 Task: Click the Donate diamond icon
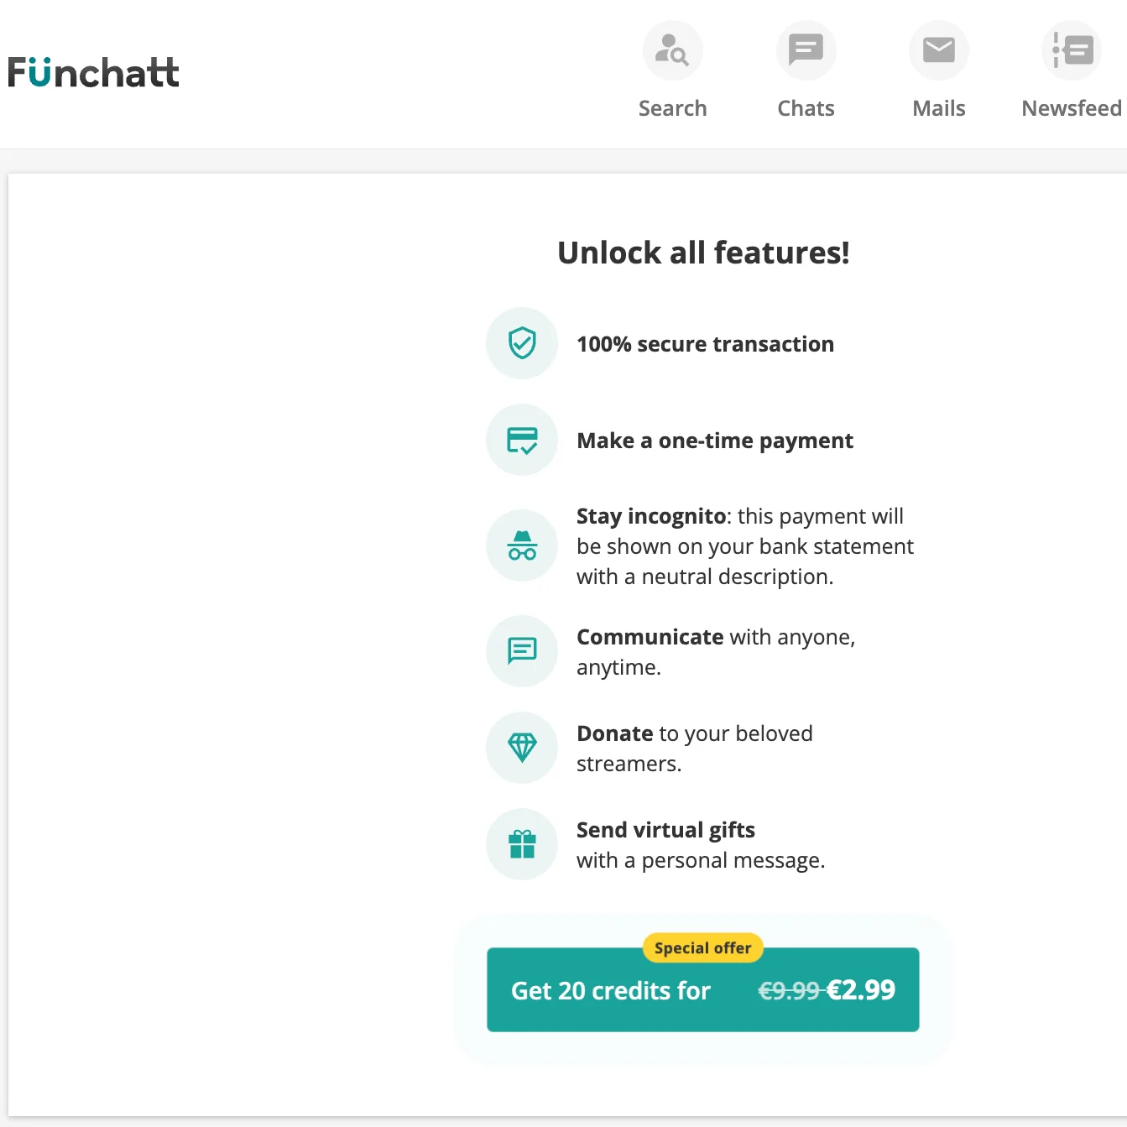522,748
